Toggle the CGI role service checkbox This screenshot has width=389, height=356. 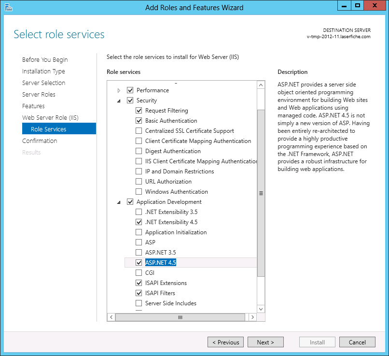pos(139,273)
